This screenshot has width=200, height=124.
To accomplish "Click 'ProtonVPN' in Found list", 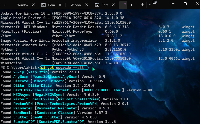I will 23,104.
